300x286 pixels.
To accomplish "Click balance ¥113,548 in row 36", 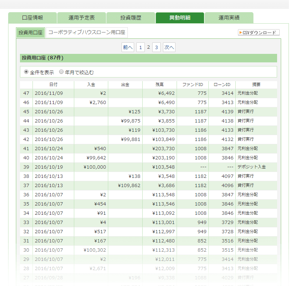I will pyautogui.click(x=164, y=195).
